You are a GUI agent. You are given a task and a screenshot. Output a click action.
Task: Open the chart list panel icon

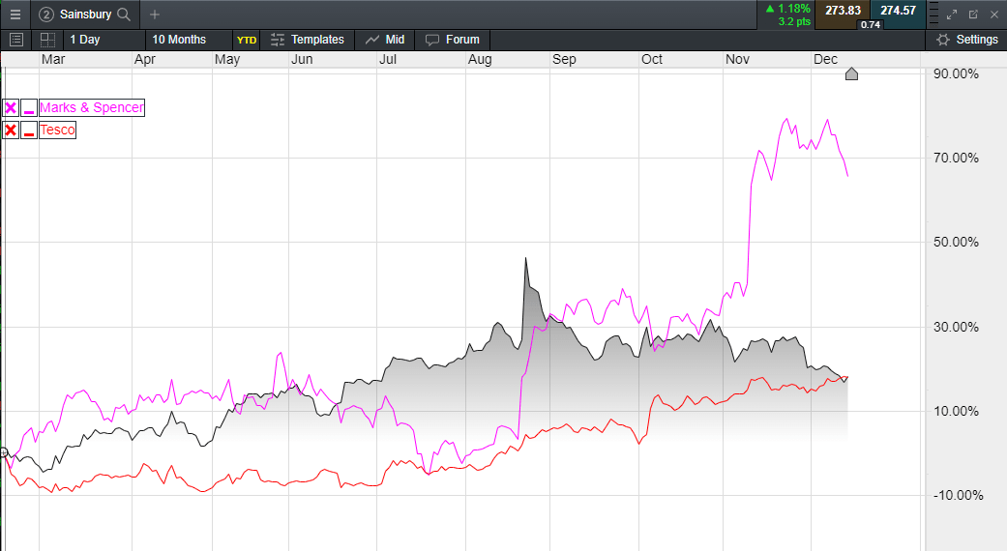pyautogui.click(x=15, y=40)
